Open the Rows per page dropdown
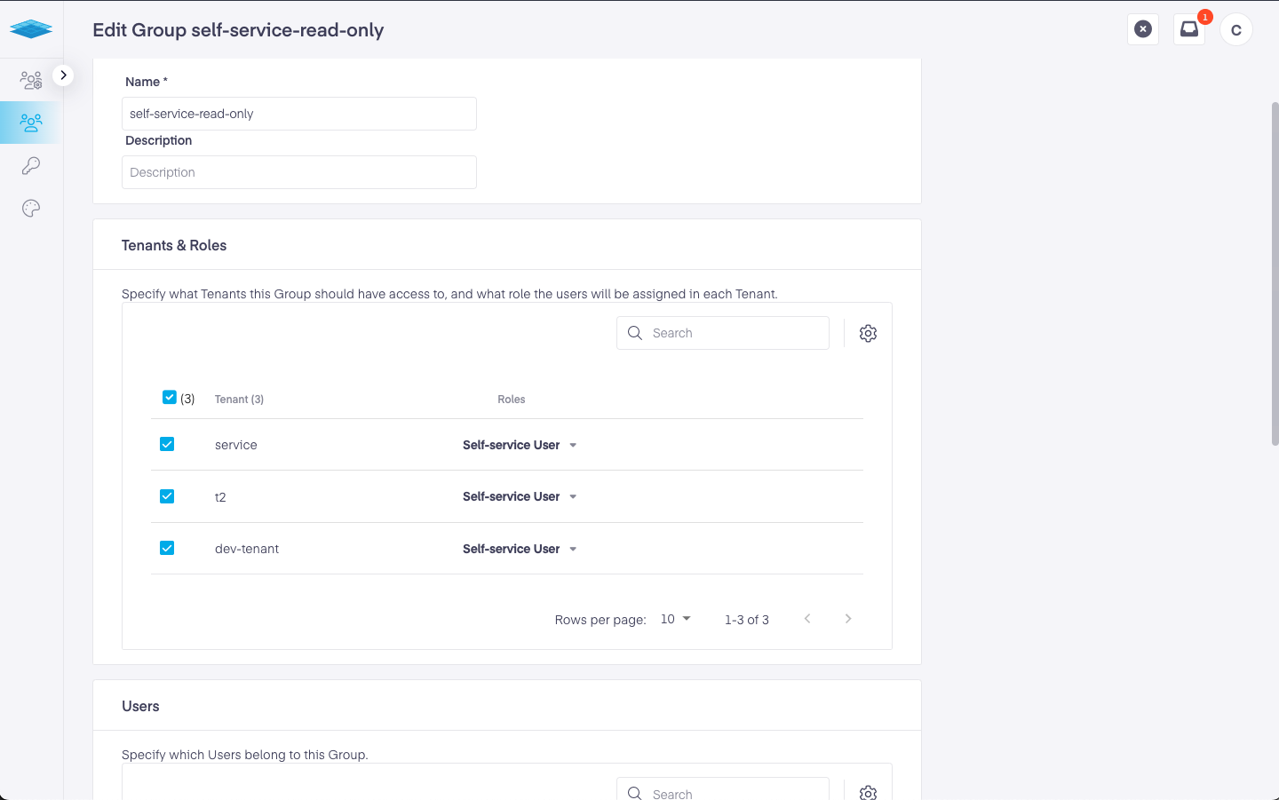1279x800 pixels. (x=675, y=619)
